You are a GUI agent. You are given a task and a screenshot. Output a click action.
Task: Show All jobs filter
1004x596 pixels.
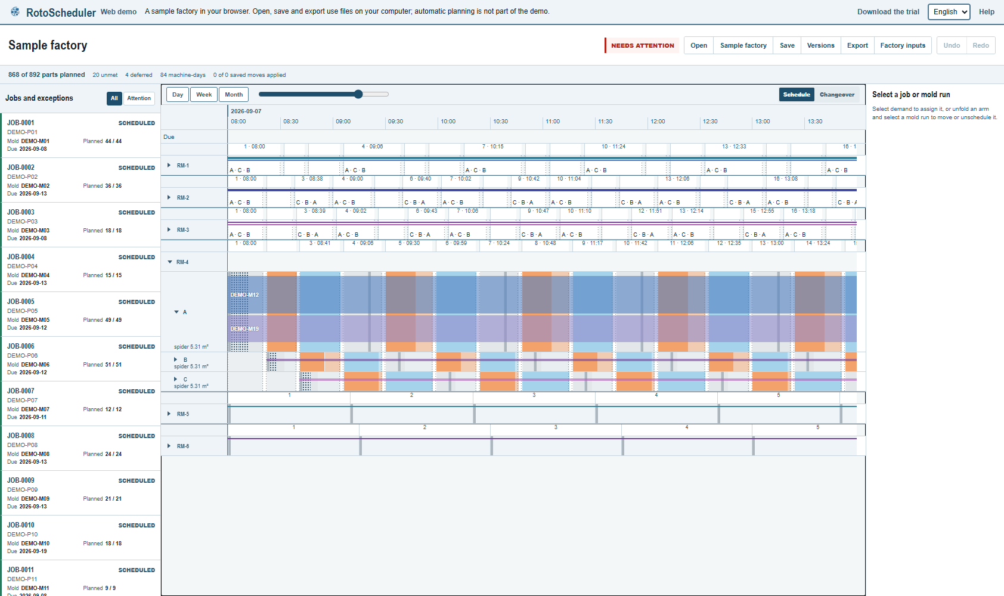(x=114, y=98)
